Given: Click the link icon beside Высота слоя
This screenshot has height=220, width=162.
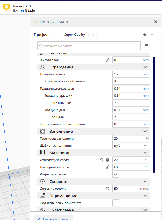Looking at the screenshot, I should click(108, 60).
